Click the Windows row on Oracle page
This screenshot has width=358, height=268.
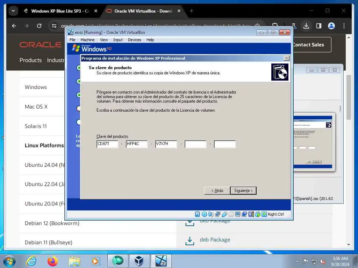tap(42, 87)
